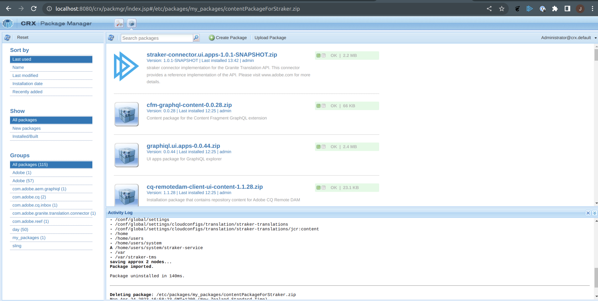Sort by Recently added
598x301 pixels.
coord(51,92)
